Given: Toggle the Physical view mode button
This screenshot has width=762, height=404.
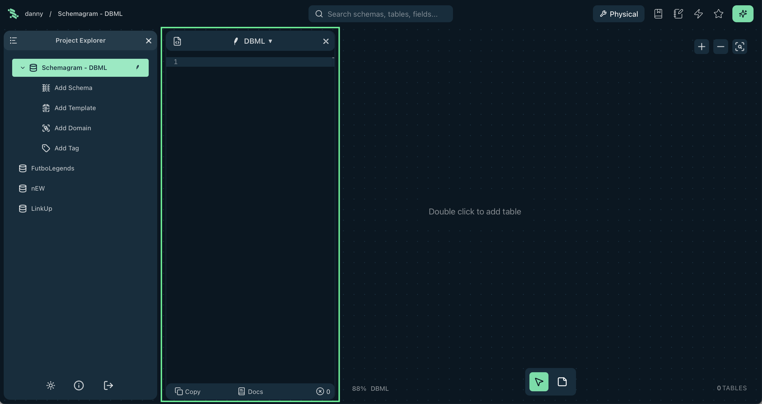Looking at the screenshot, I should click(619, 14).
